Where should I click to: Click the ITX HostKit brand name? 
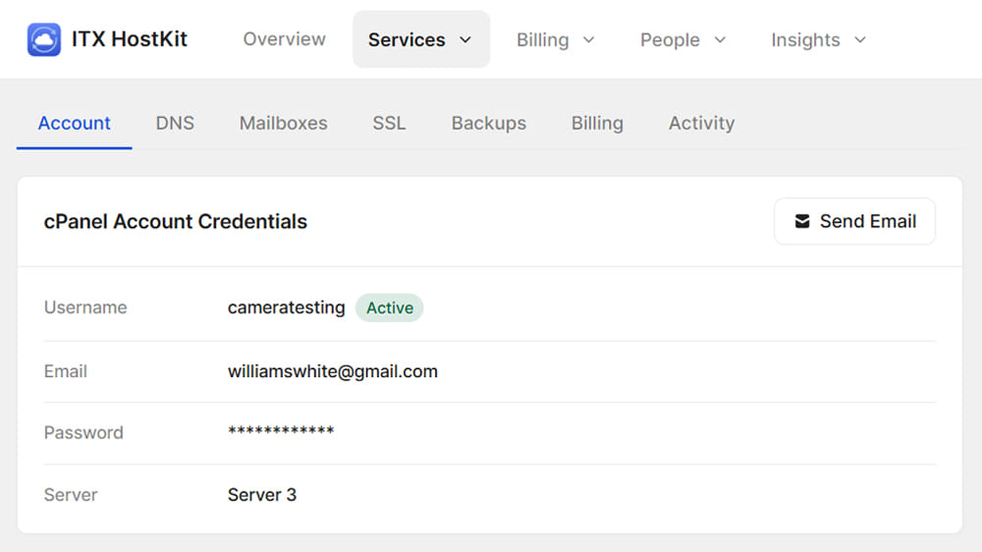129,39
